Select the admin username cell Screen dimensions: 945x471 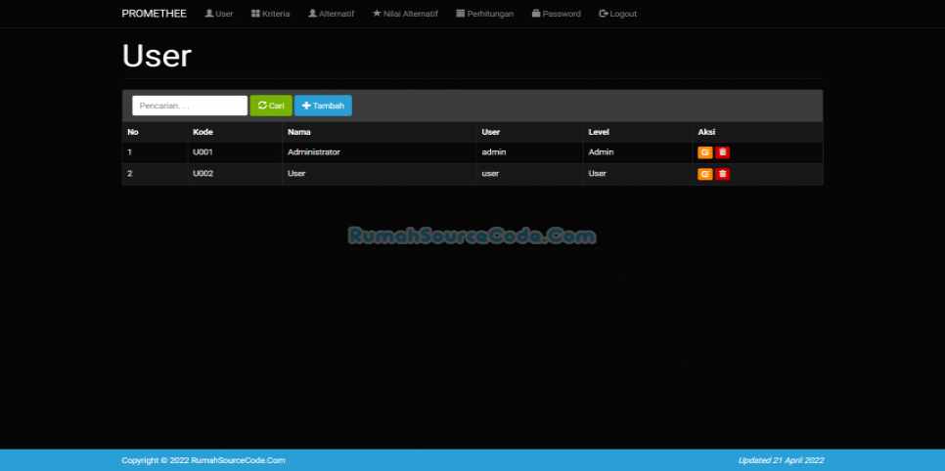pos(493,152)
